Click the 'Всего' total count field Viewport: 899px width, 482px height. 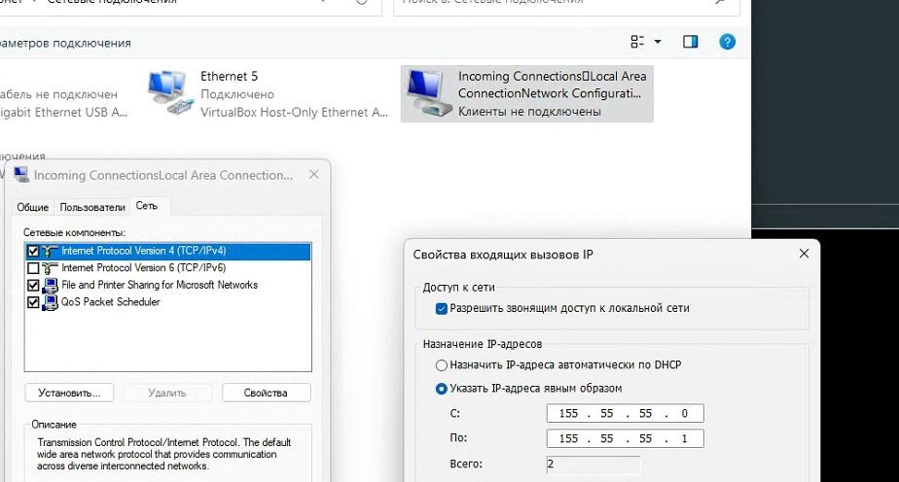(x=593, y=465)
